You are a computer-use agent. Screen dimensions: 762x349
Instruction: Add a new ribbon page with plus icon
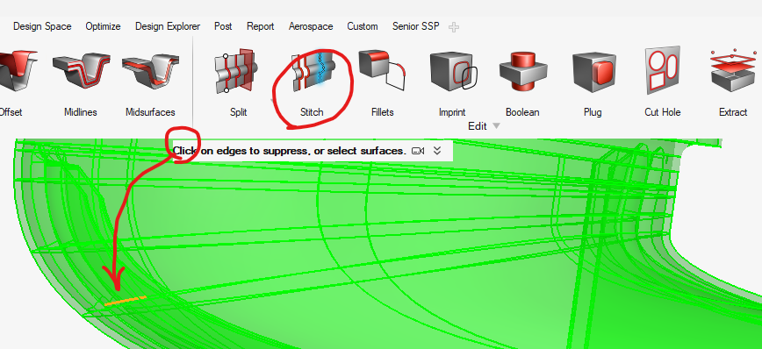pos(453,27)
